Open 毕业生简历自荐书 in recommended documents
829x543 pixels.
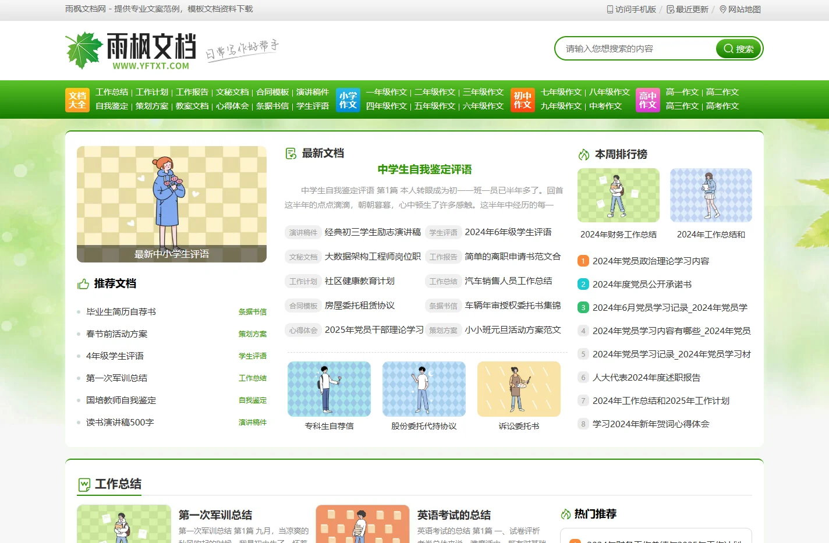tap(121, 311)
